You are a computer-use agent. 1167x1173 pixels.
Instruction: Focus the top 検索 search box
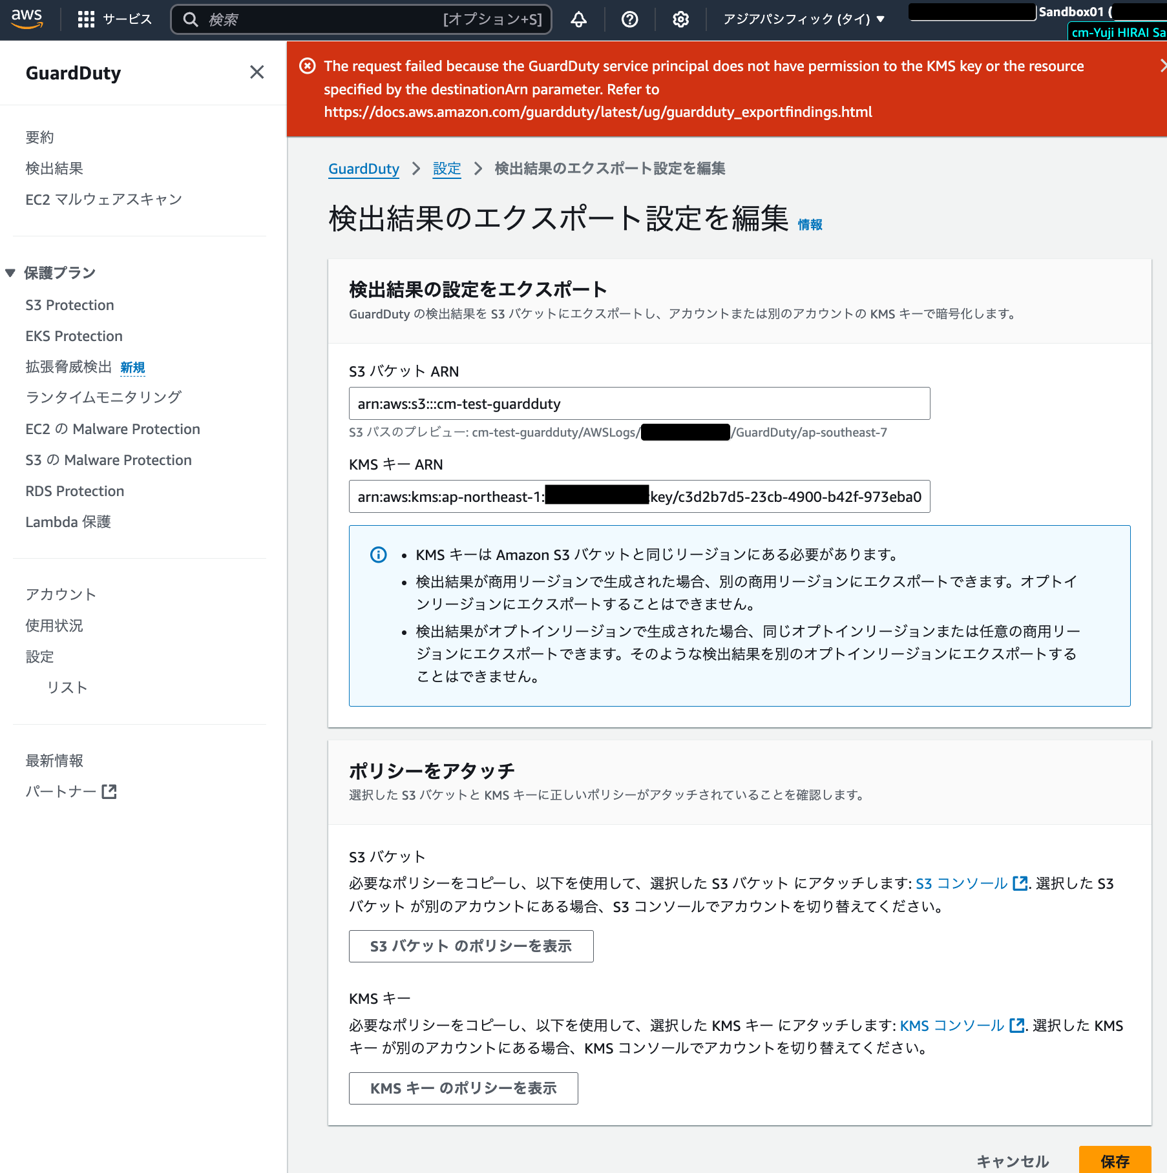point(361,19)
